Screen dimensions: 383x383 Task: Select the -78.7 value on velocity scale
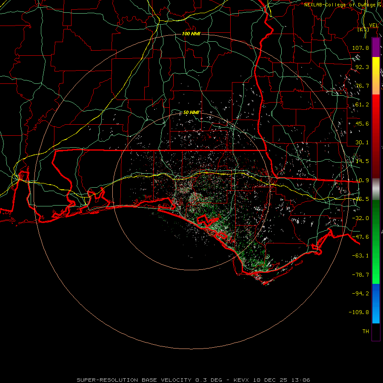click(x=360, y=275)
